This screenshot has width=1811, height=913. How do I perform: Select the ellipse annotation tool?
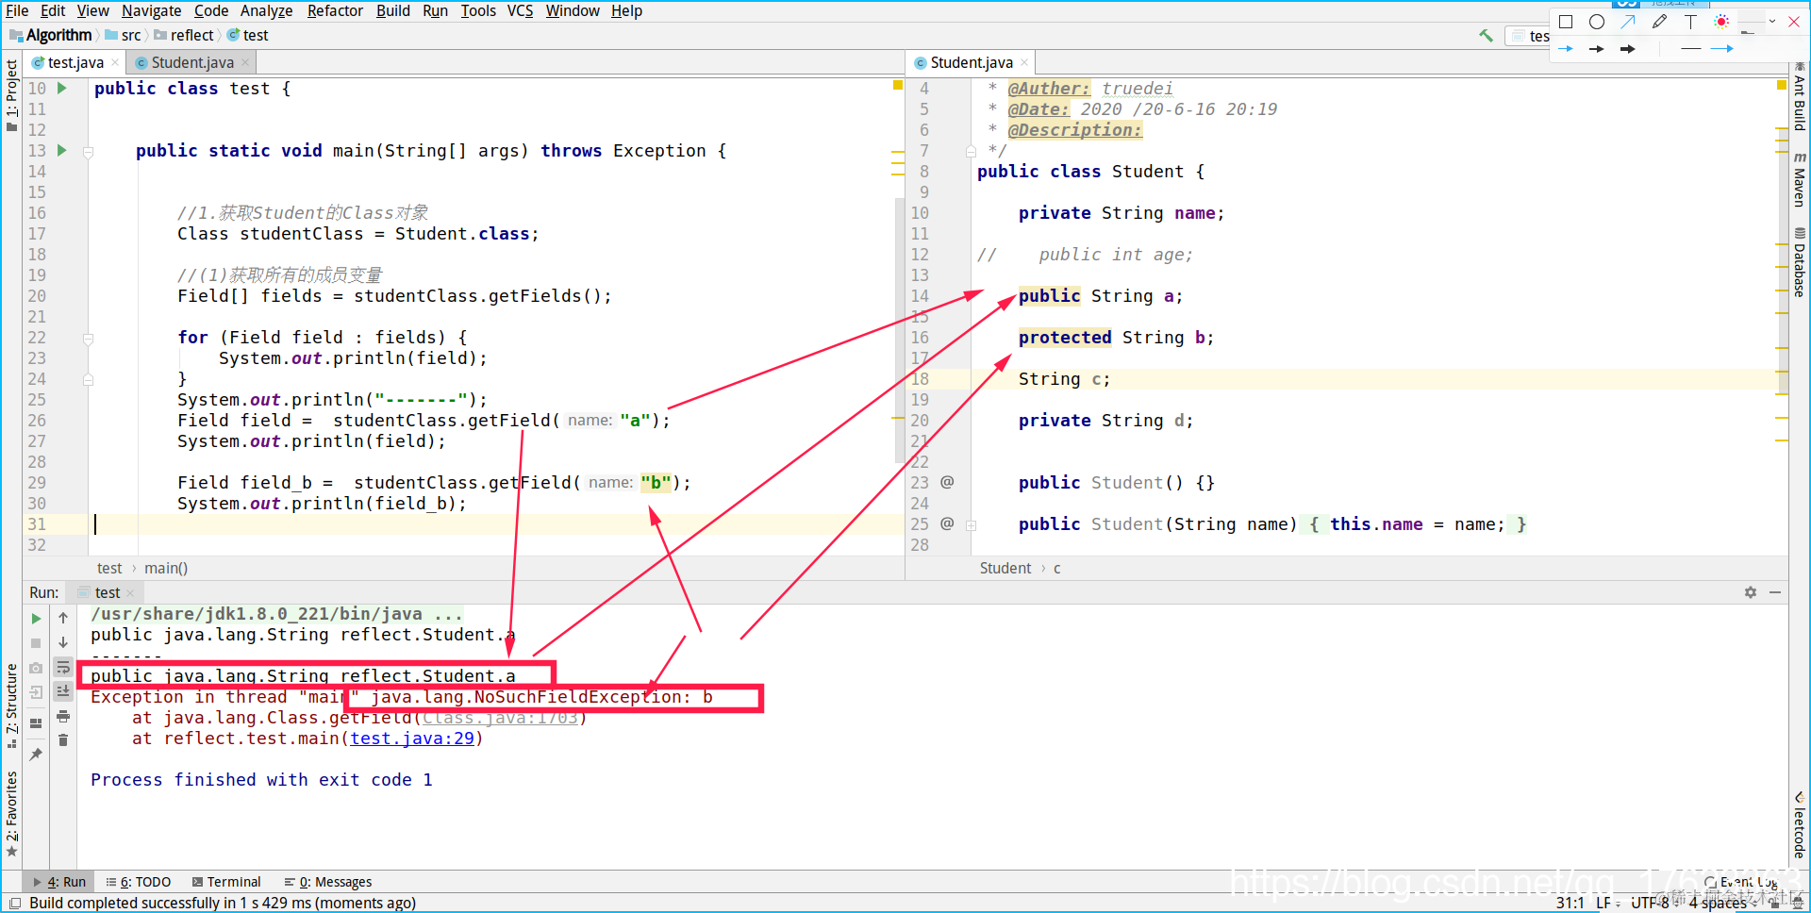(x=1597, y=22)
